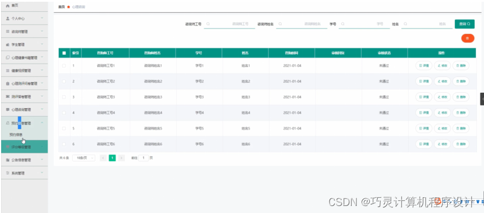Click 修改 edit for row 2

443,81
